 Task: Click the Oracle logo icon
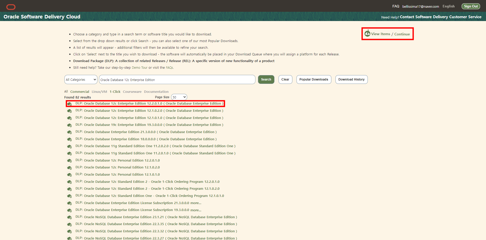tap(11, 7)
